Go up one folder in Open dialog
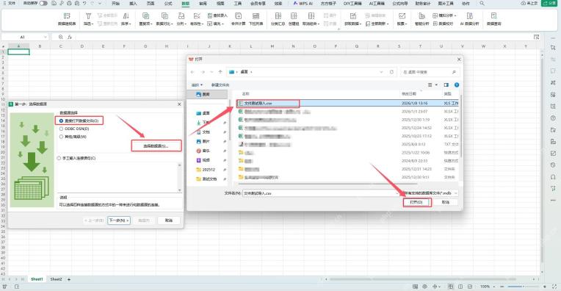This screenshot has width=561, height=291. pyautogui.click(x=220, y=72)
